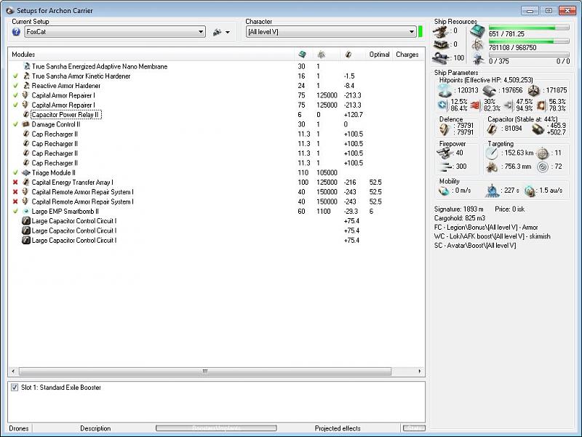This screenshot has width=582, height=437.
Task: Click the CPU usage bar 651 / 781.25
Action: point(529,28)
